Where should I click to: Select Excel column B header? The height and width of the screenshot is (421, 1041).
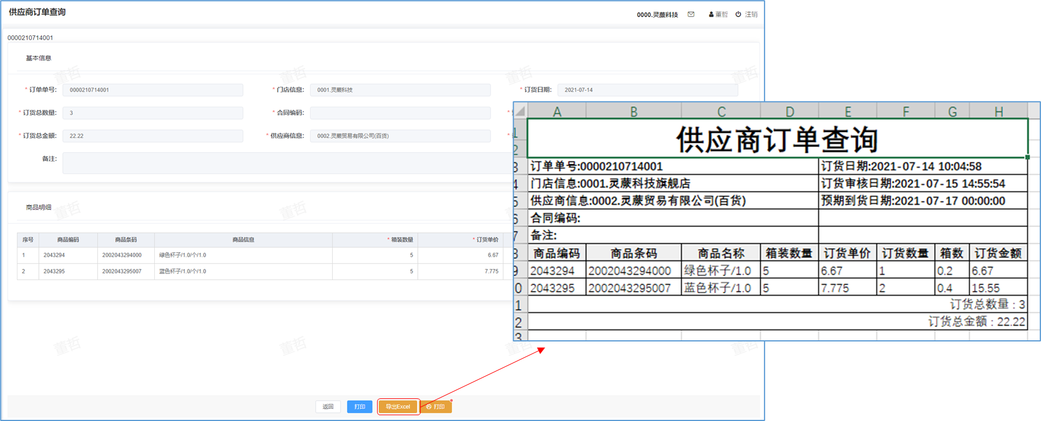pos(633,111)
